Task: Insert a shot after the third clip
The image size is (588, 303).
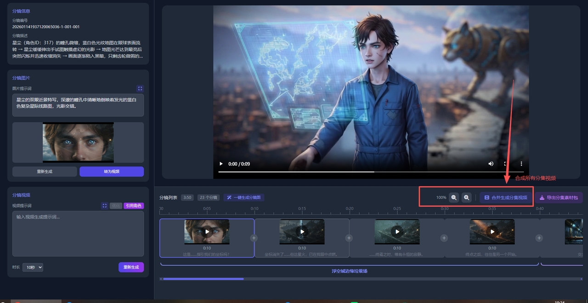Action: click(444, 238)
